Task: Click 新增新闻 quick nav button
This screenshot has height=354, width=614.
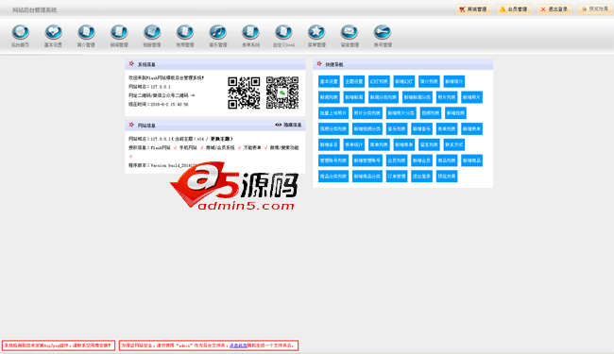Action: tap(354, 97)
